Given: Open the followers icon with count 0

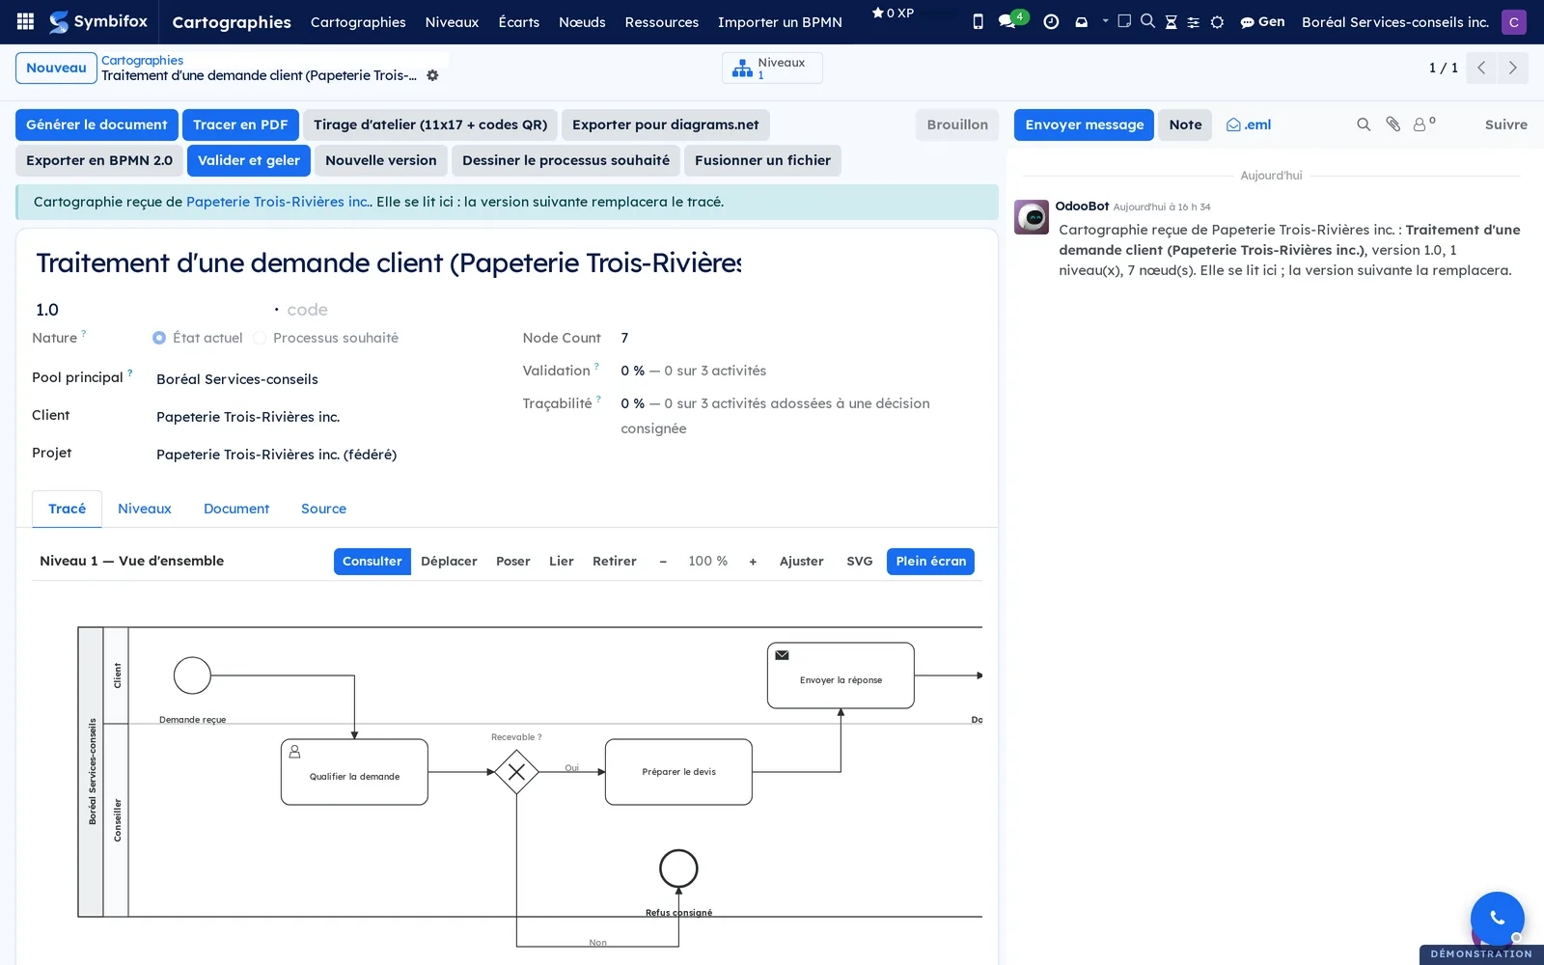Looking at the screenshot, I should 1423,124.
